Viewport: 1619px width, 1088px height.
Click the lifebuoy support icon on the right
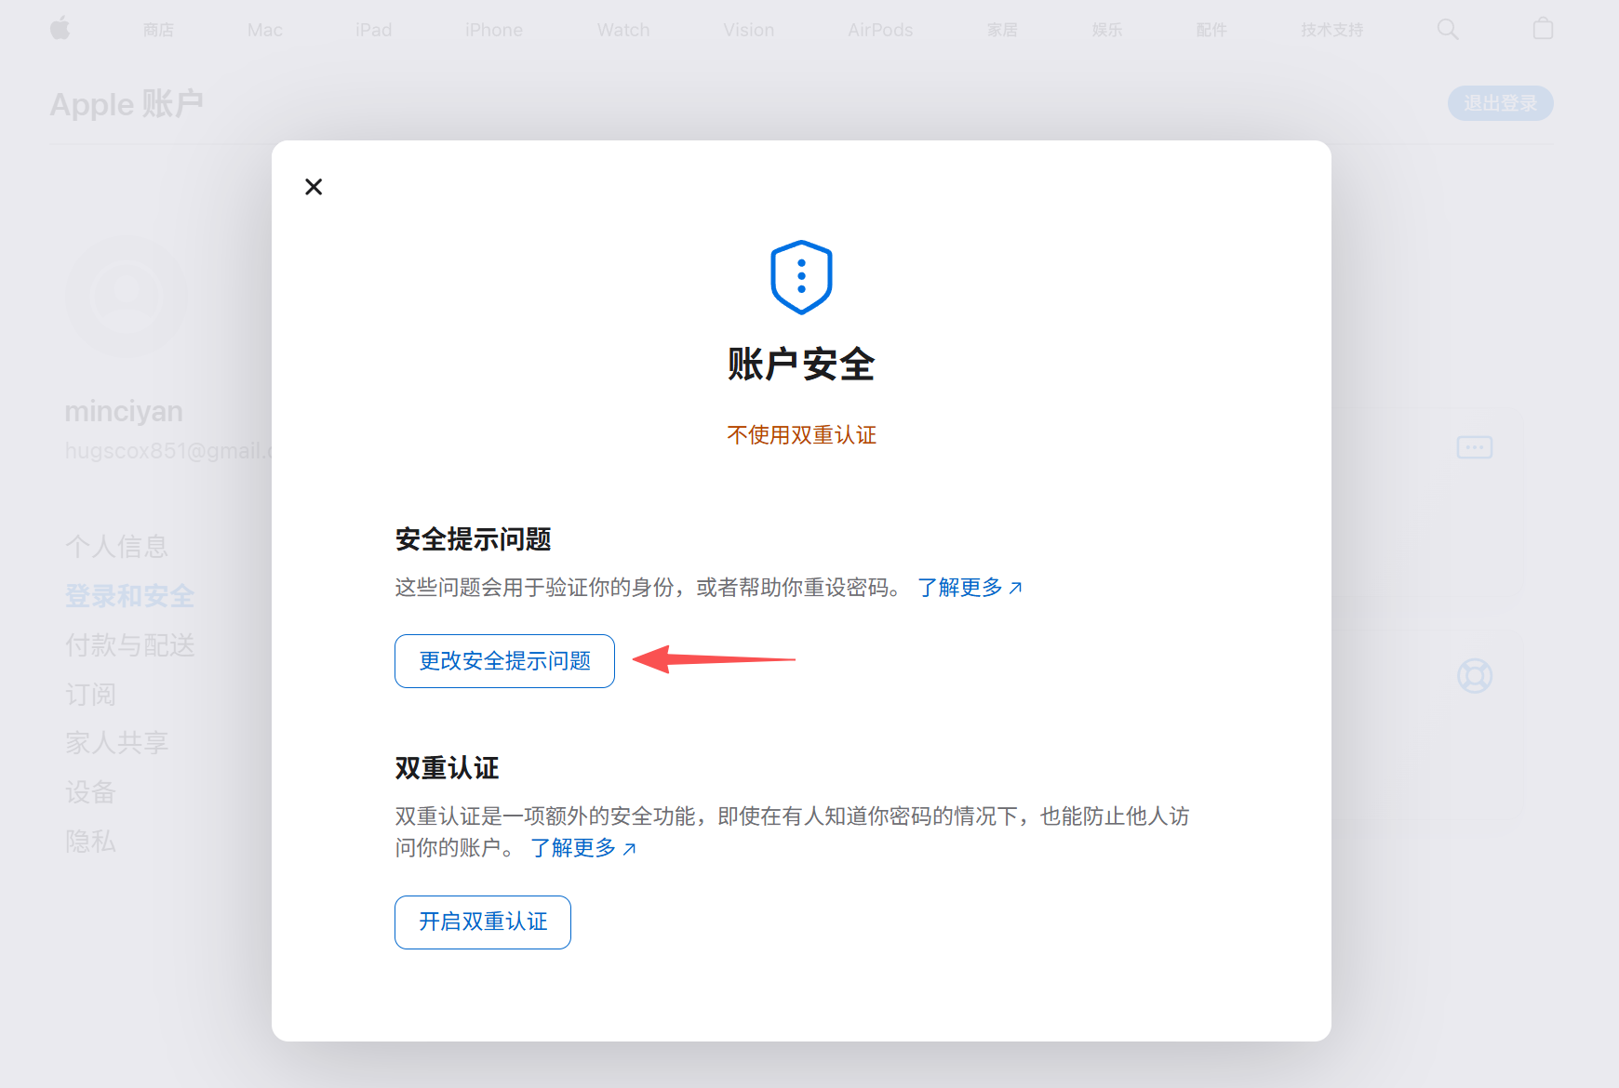(x=1475, y=675)
